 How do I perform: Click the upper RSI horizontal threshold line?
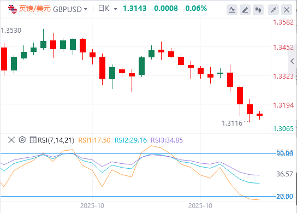[x=138, y=153]
